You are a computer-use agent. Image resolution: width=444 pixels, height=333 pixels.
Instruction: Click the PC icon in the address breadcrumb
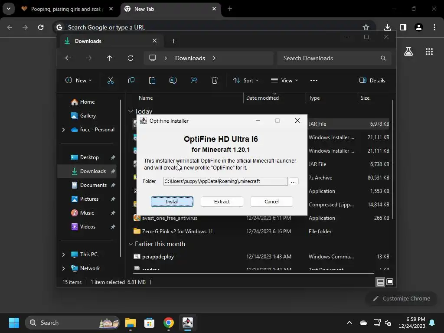point(153,58)
